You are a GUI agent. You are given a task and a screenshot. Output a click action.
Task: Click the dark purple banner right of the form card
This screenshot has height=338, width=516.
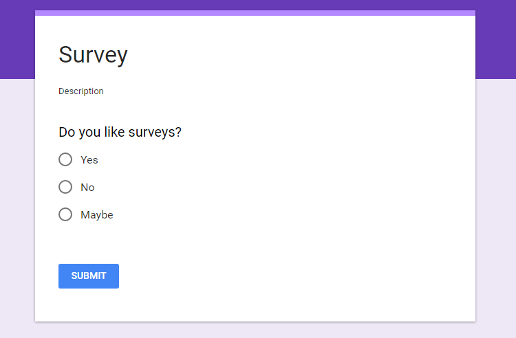coord(495,39)
